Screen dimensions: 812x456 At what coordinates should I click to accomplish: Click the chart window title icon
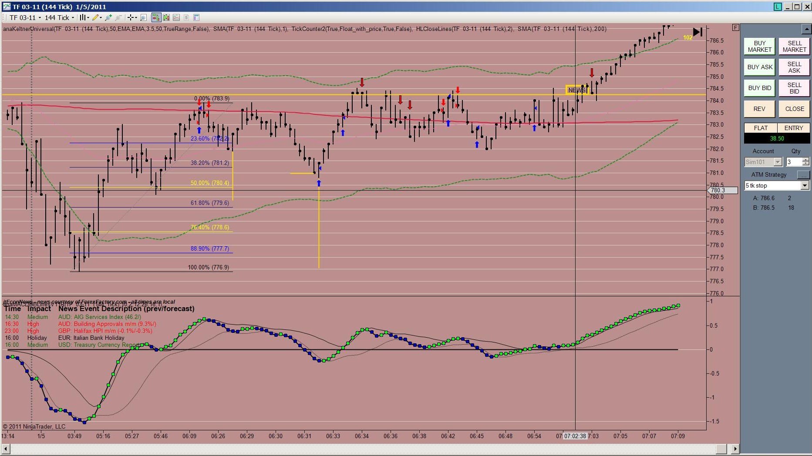(7, 7)
